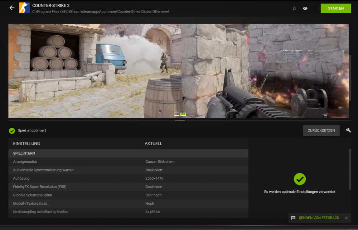Click the large green optimal settings checkmark
358x230 pixels.
pyautogui.click(x=300, y=179)
